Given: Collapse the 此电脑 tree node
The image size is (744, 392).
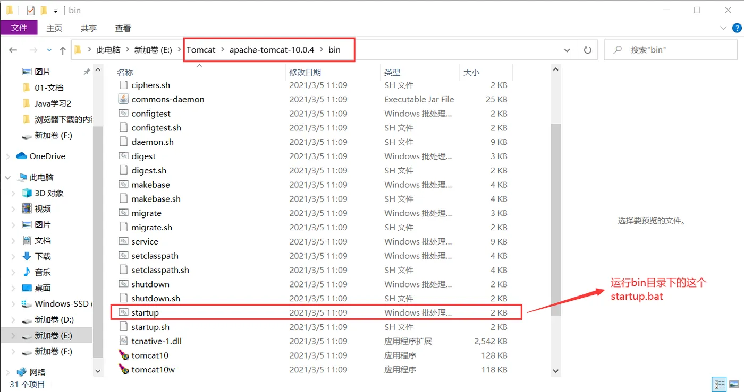Looking at the screenshot, I should [x=8, y=177].
